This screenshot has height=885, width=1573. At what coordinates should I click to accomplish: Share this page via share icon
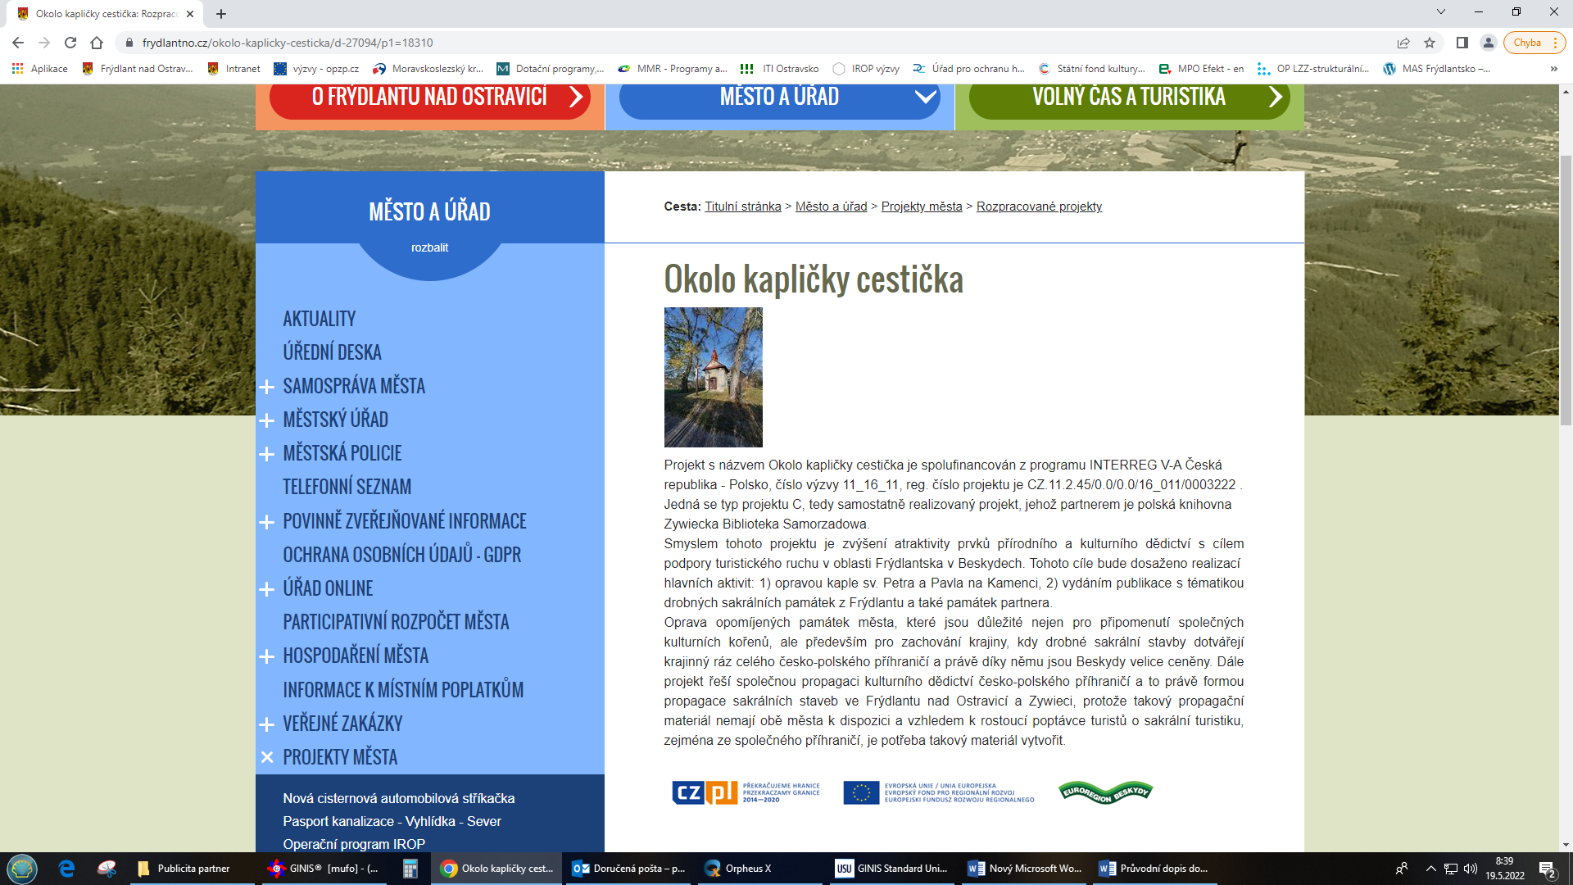(x=1403, y=43)
